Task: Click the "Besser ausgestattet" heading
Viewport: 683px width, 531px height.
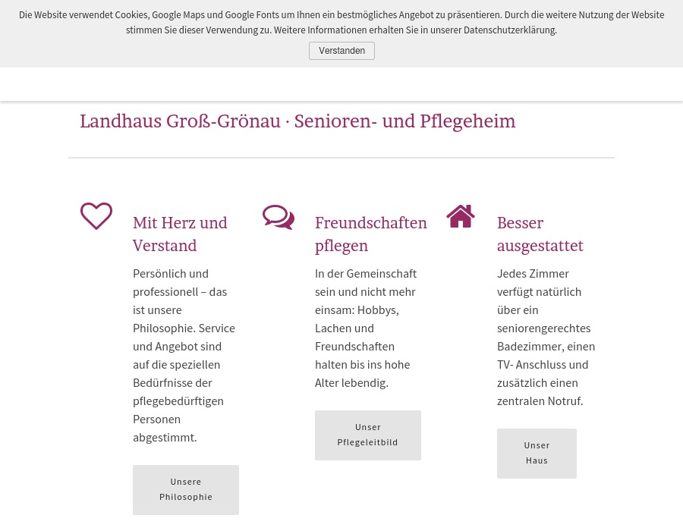Action: [x=540, y=234]
